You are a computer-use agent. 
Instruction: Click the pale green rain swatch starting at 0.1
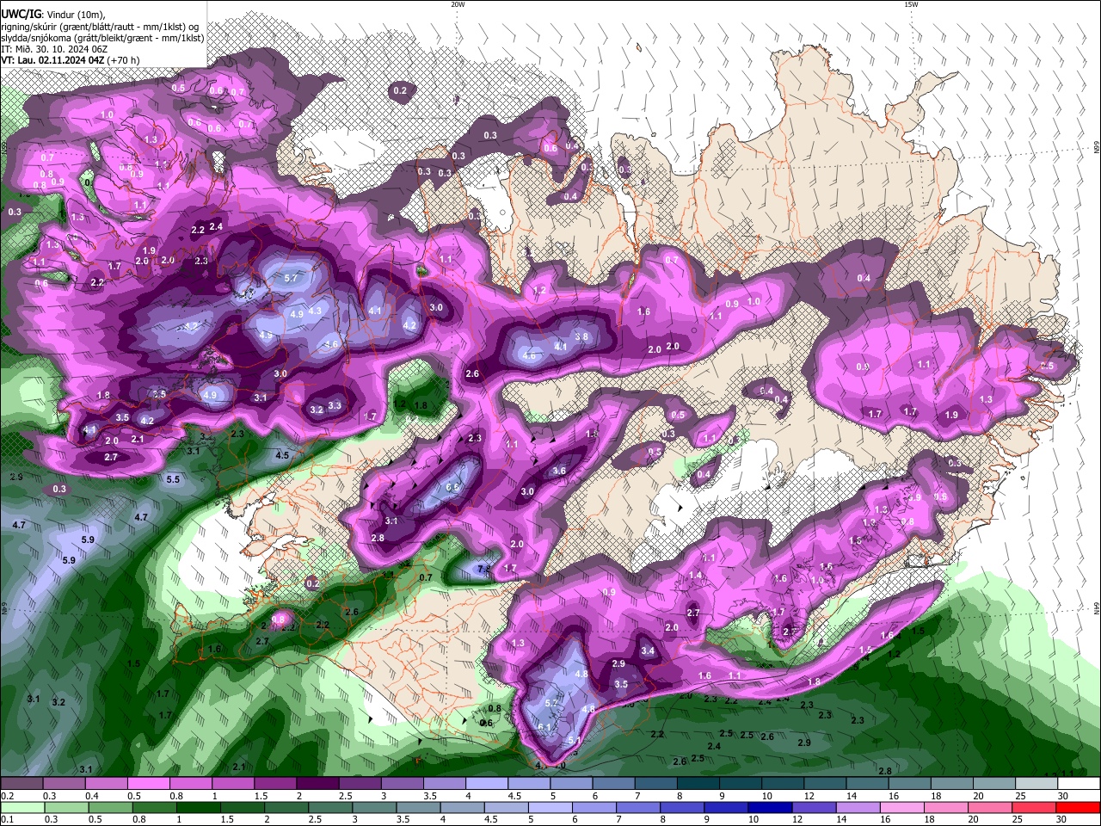(22, 807)
